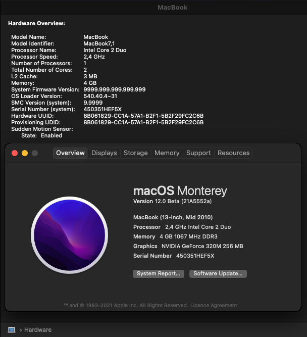Viewport: 307px width, 337px height.
Task: Click the 2,4 GHz Intel Core 2 Duo processor text
Action: coord(198,227)
